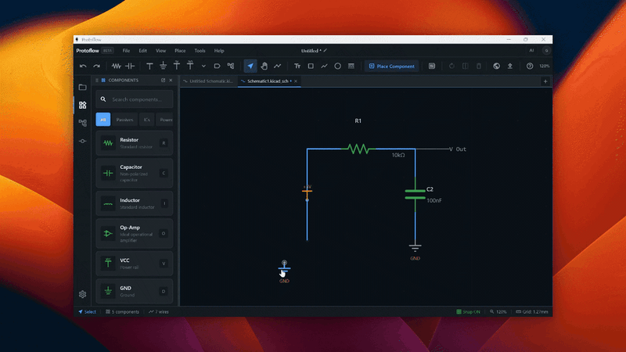The width and height of the screenshot is (626, 352).
Task: Add a new tab with plus button
Action: point(545,81)
